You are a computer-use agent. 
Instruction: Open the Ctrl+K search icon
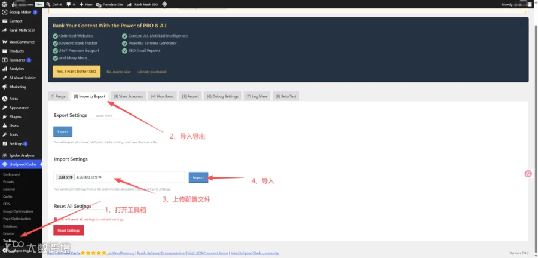48,4
